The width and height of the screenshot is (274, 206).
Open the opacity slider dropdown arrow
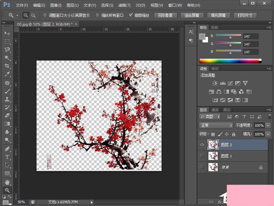[x=268, y=125]
